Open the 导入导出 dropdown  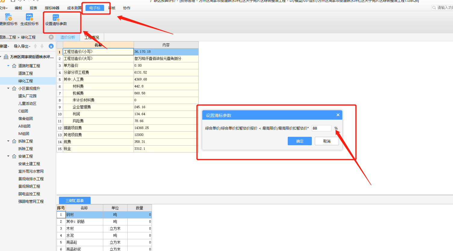(x=22, y=46)
